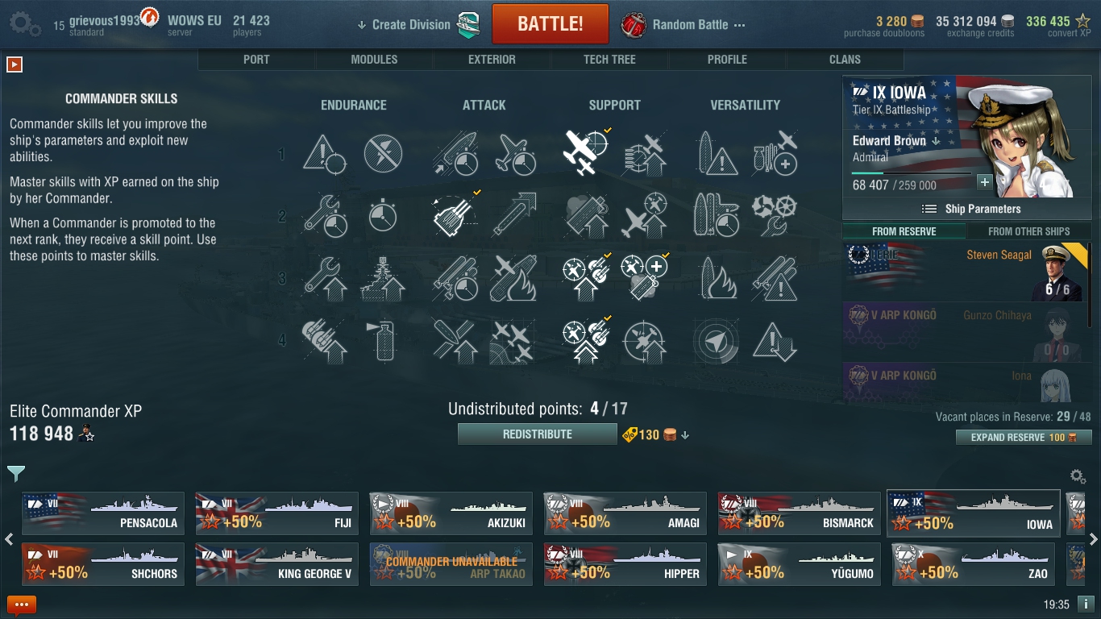Open the Random Battle type dropdown

683,25
